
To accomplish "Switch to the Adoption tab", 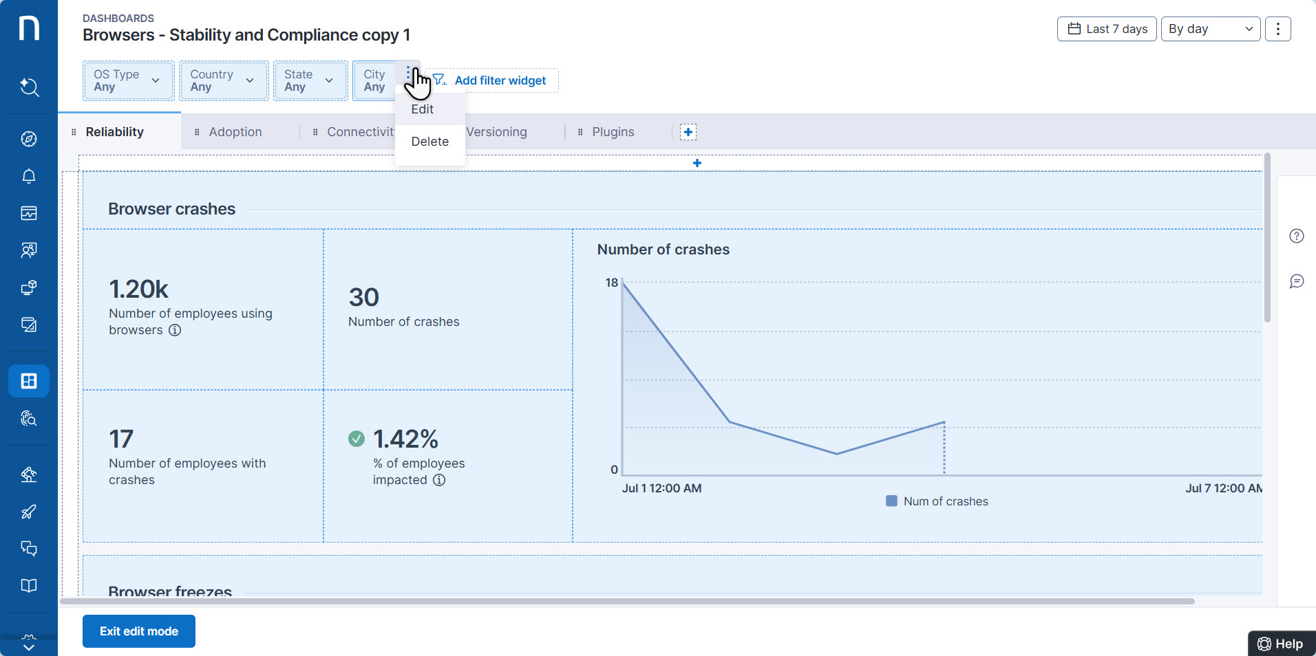I will point(235,132).
